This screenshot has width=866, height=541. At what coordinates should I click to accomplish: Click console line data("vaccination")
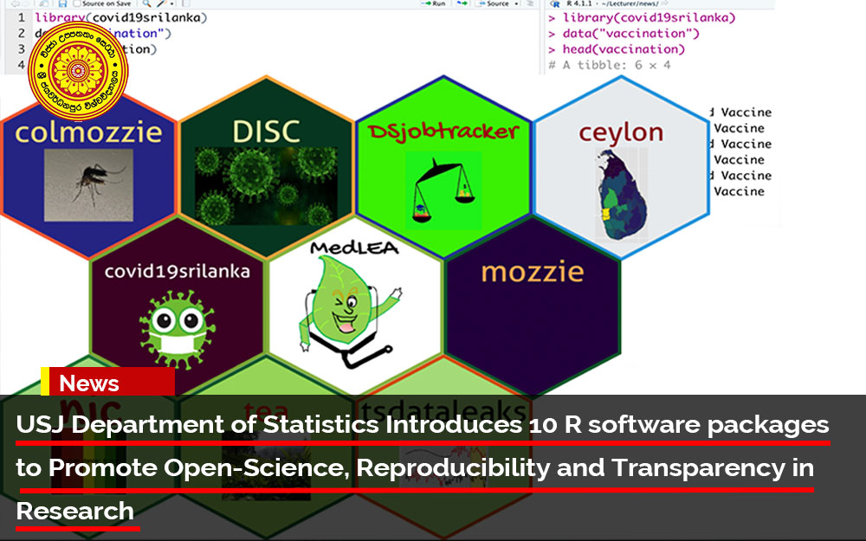tap(630, 34)
